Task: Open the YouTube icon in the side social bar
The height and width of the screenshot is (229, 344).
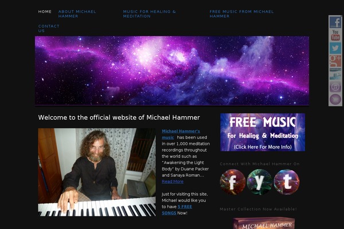Action: [335, 35]
